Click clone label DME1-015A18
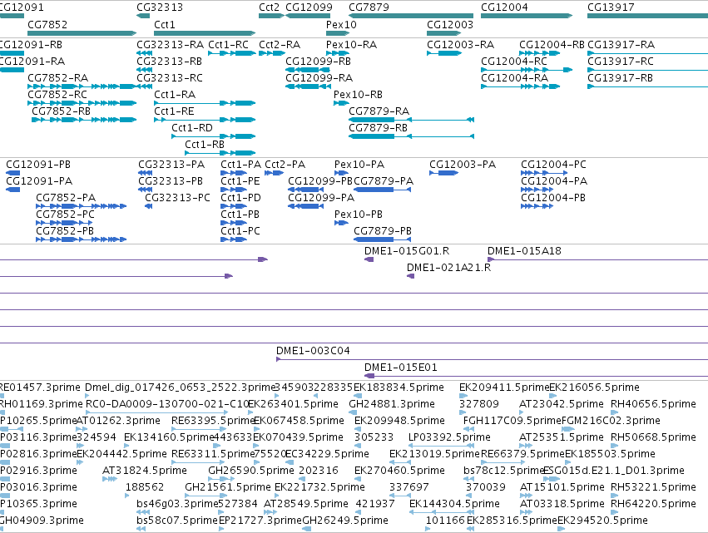708x533 pixels. pyautogui.click(x=524, y=251)
